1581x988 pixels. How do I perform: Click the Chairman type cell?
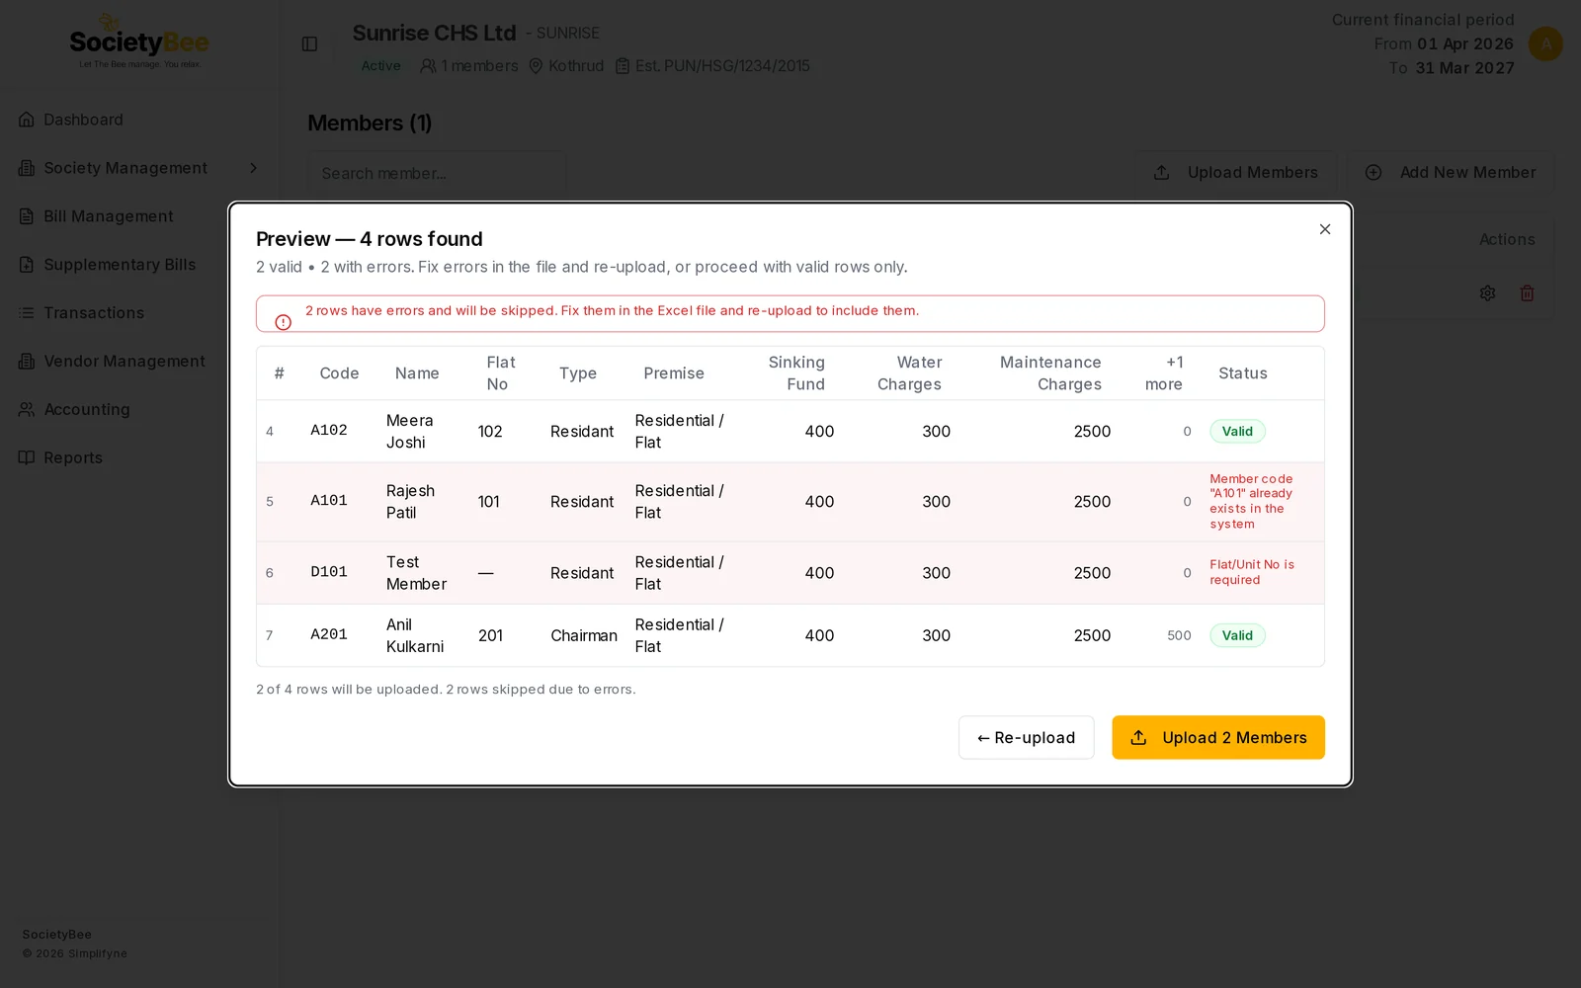[584, 636]
